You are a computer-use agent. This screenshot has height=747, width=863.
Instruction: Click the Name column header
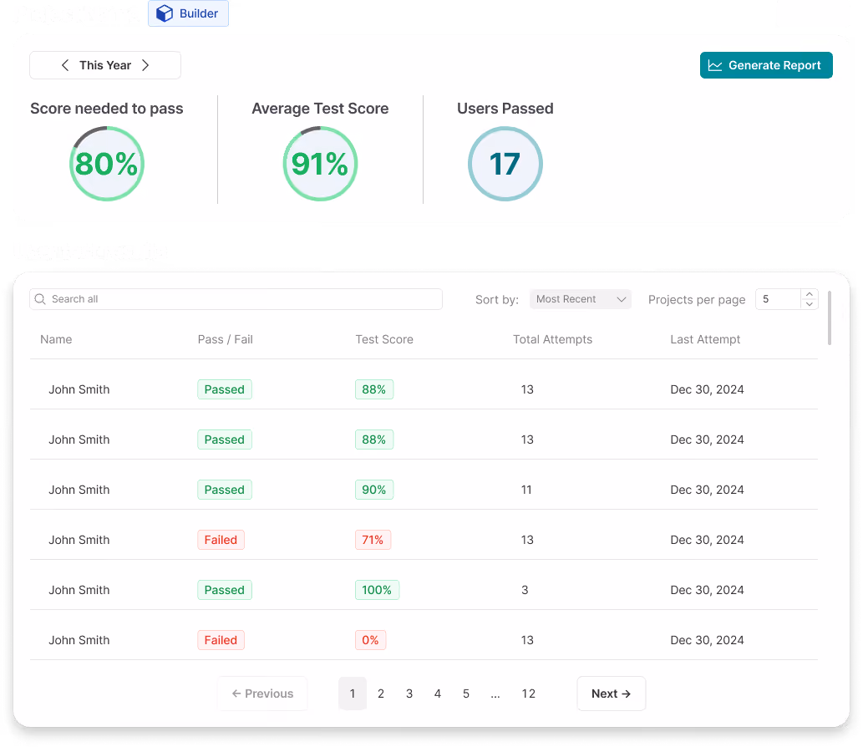click(x=56, y=339)
